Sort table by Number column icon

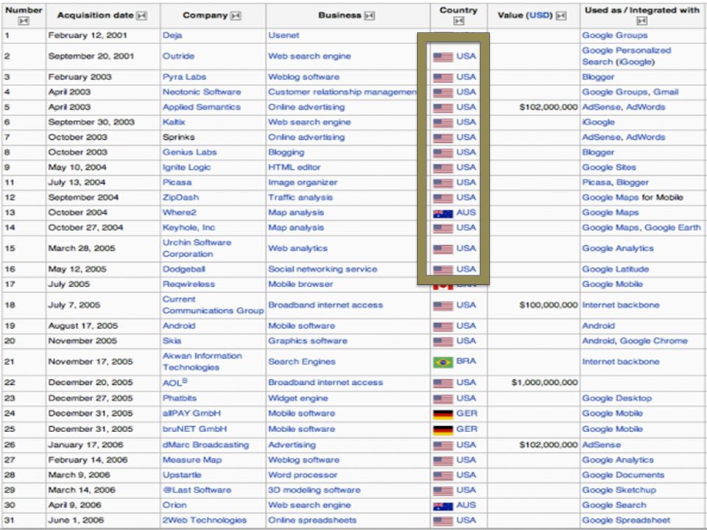pyautogui.click(x=24, y=21)
